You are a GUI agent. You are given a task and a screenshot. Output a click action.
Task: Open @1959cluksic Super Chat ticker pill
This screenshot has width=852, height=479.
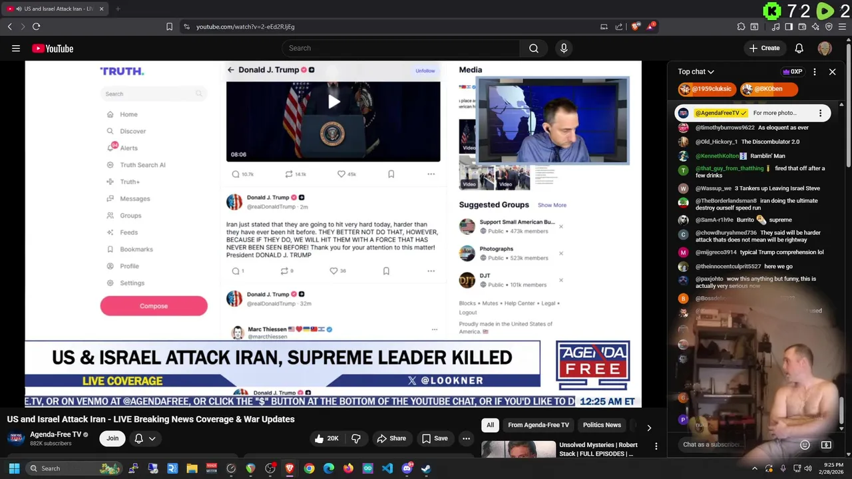pyautogui.click(x=706, y=89)
